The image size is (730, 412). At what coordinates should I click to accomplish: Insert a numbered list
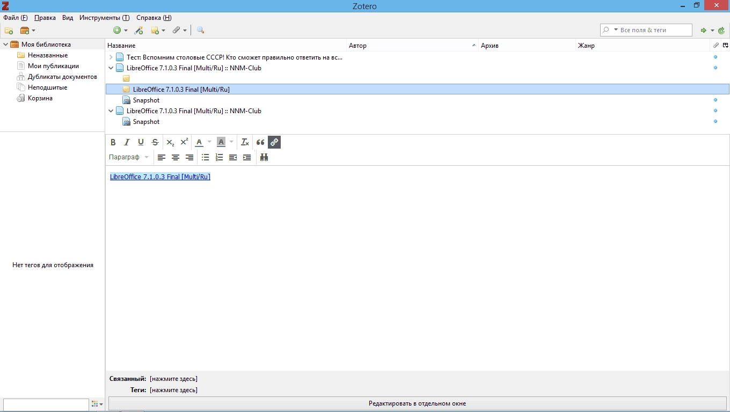tap(219, 157)
